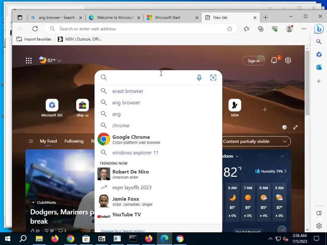Add page to favorites star icon
This screenshot has width=327, height=245.
coord(230,29)
